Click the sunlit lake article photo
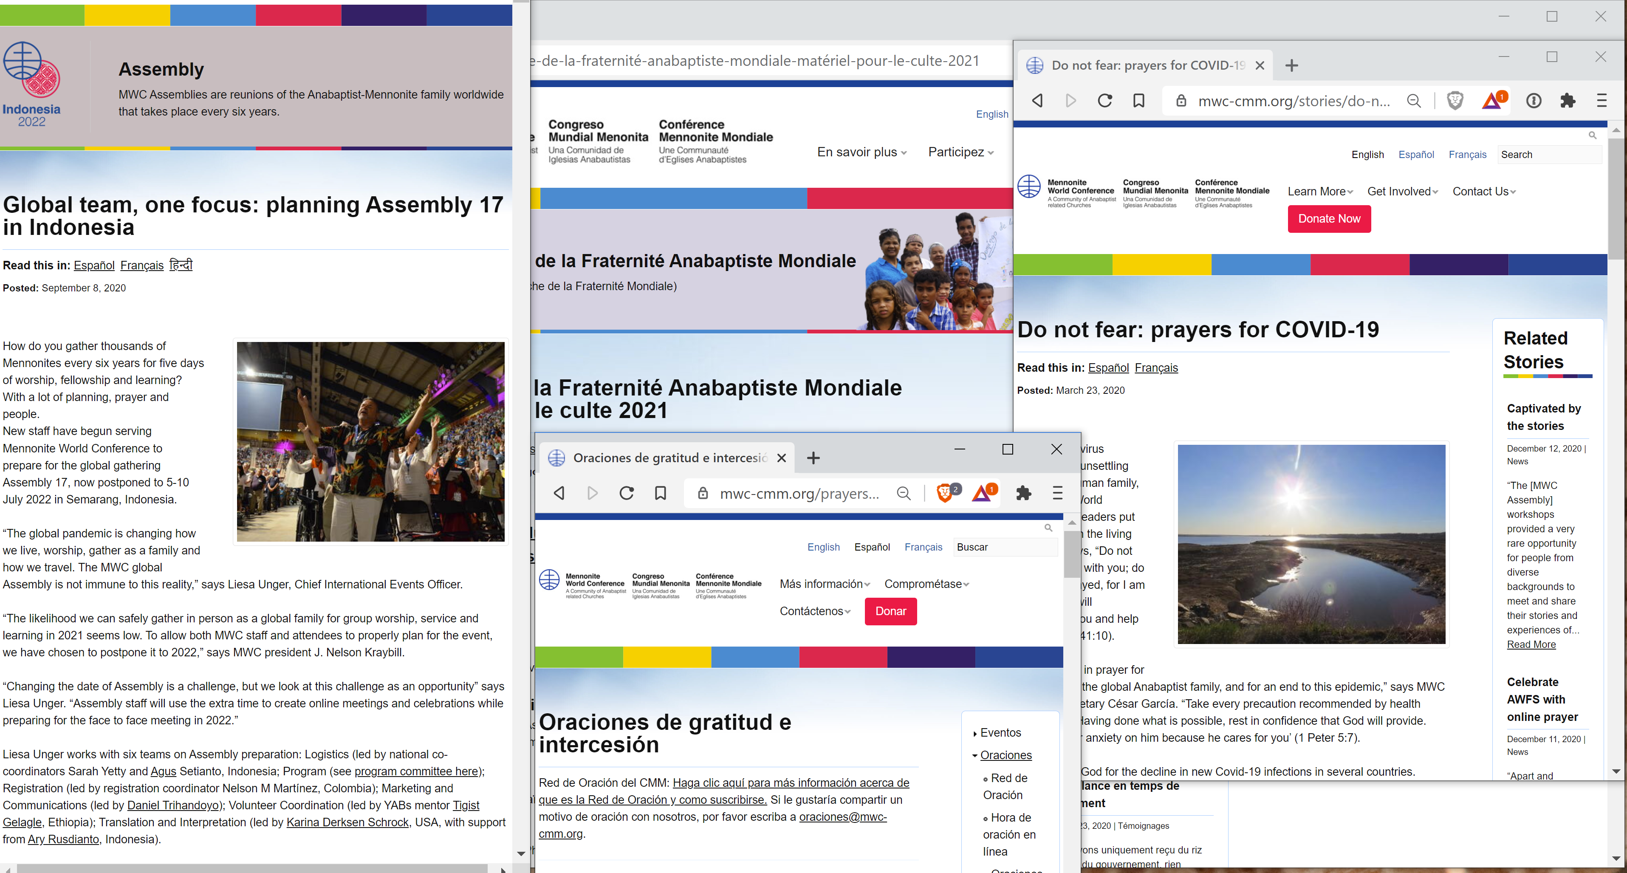The height and width of the screenshot is (873, 1627). click(x=1311, y=544)
